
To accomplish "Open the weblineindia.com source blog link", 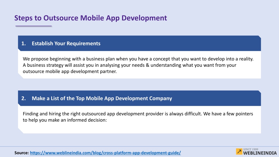I will tap(105, 153).
